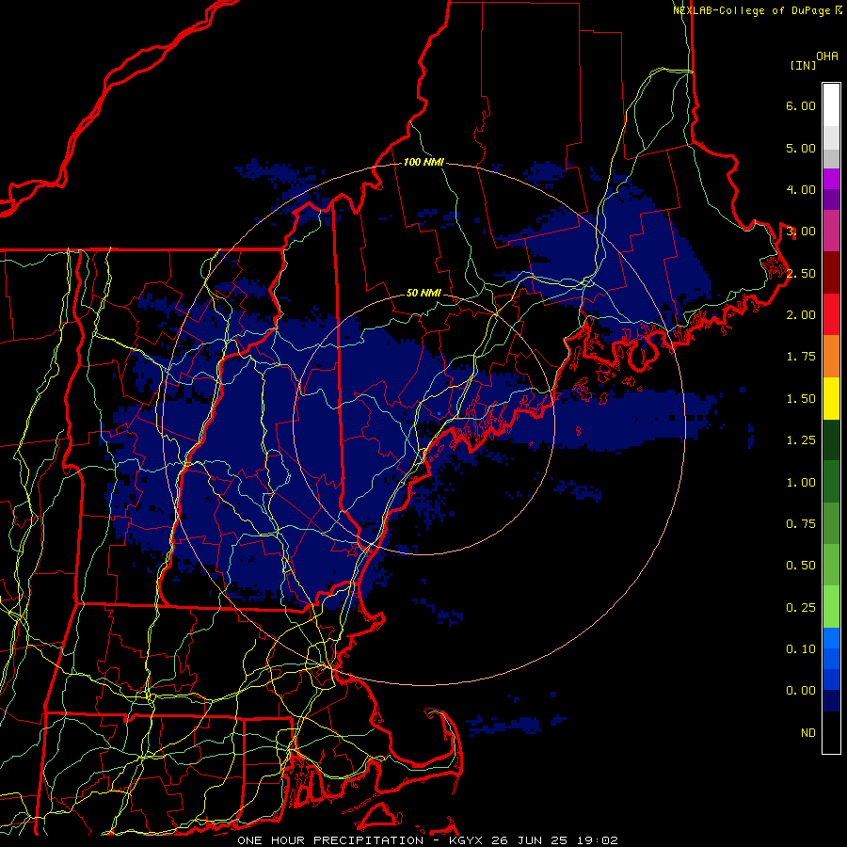This screenshot has height=847, width=847.
Task: Click the 0.00 legend value
Action: 801,691
